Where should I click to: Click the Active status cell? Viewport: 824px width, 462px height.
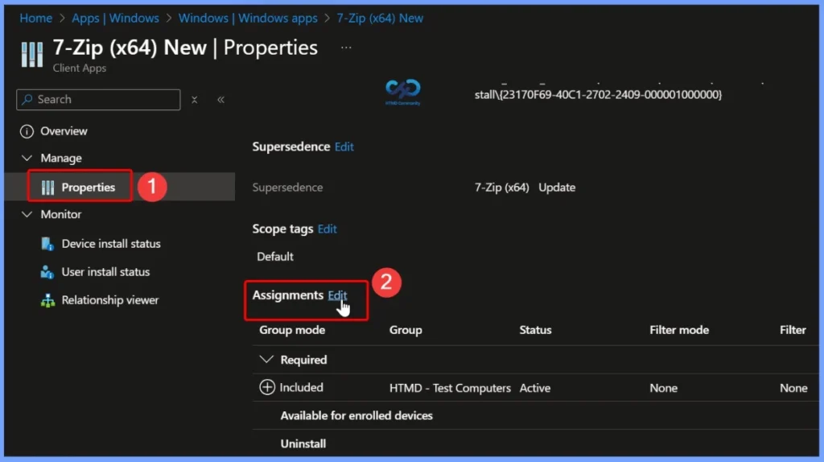535,388
